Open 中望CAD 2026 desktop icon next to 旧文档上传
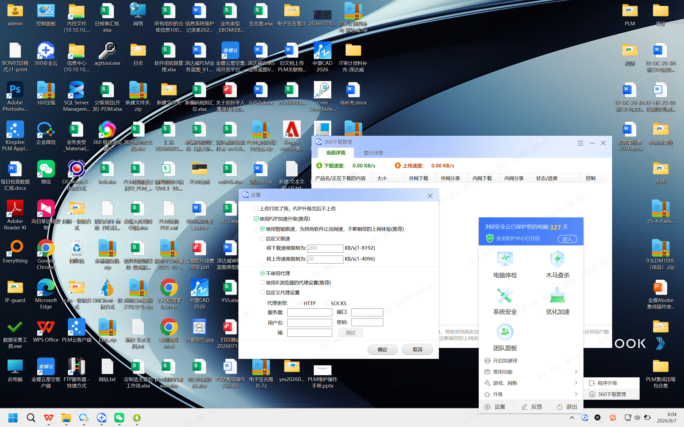684x427 pixels. [322, 57]
